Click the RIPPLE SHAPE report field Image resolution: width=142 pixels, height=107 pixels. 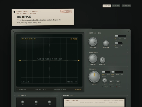tap(116, 104)
